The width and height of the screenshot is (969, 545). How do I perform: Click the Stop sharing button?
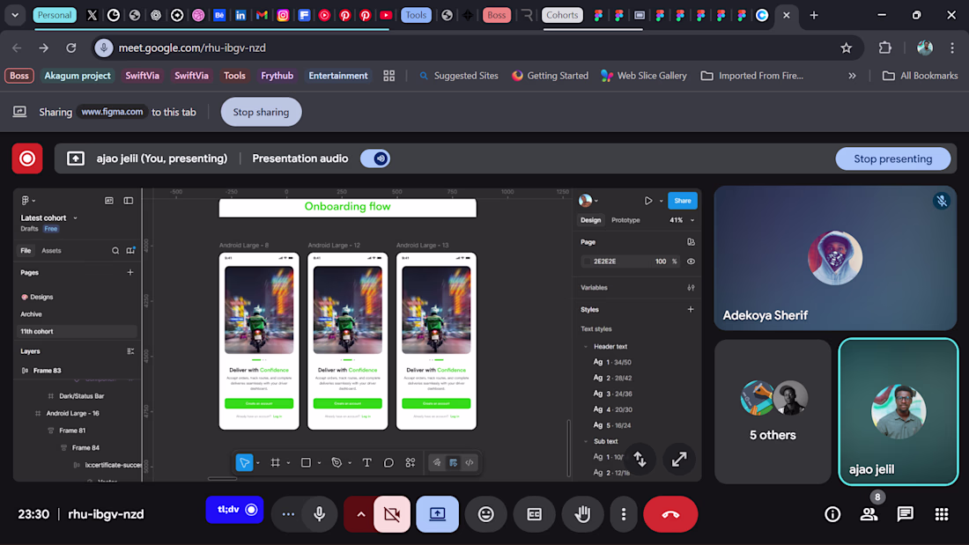click(x=261, y=112)
